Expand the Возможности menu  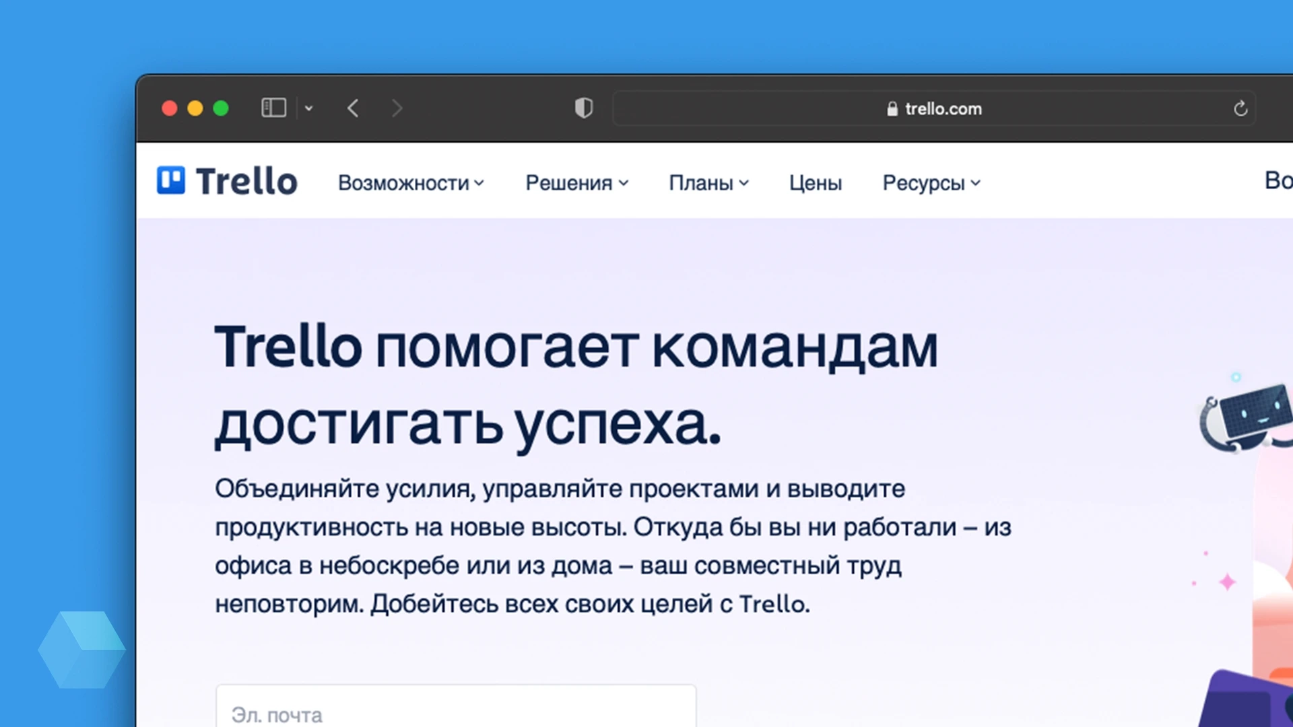click(x=411, y=182)
